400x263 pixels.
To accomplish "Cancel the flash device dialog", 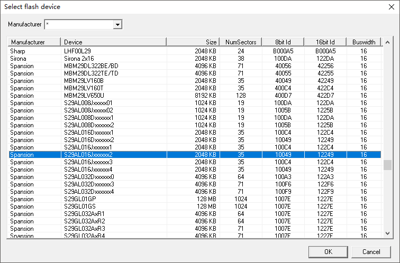I will 371,252.
